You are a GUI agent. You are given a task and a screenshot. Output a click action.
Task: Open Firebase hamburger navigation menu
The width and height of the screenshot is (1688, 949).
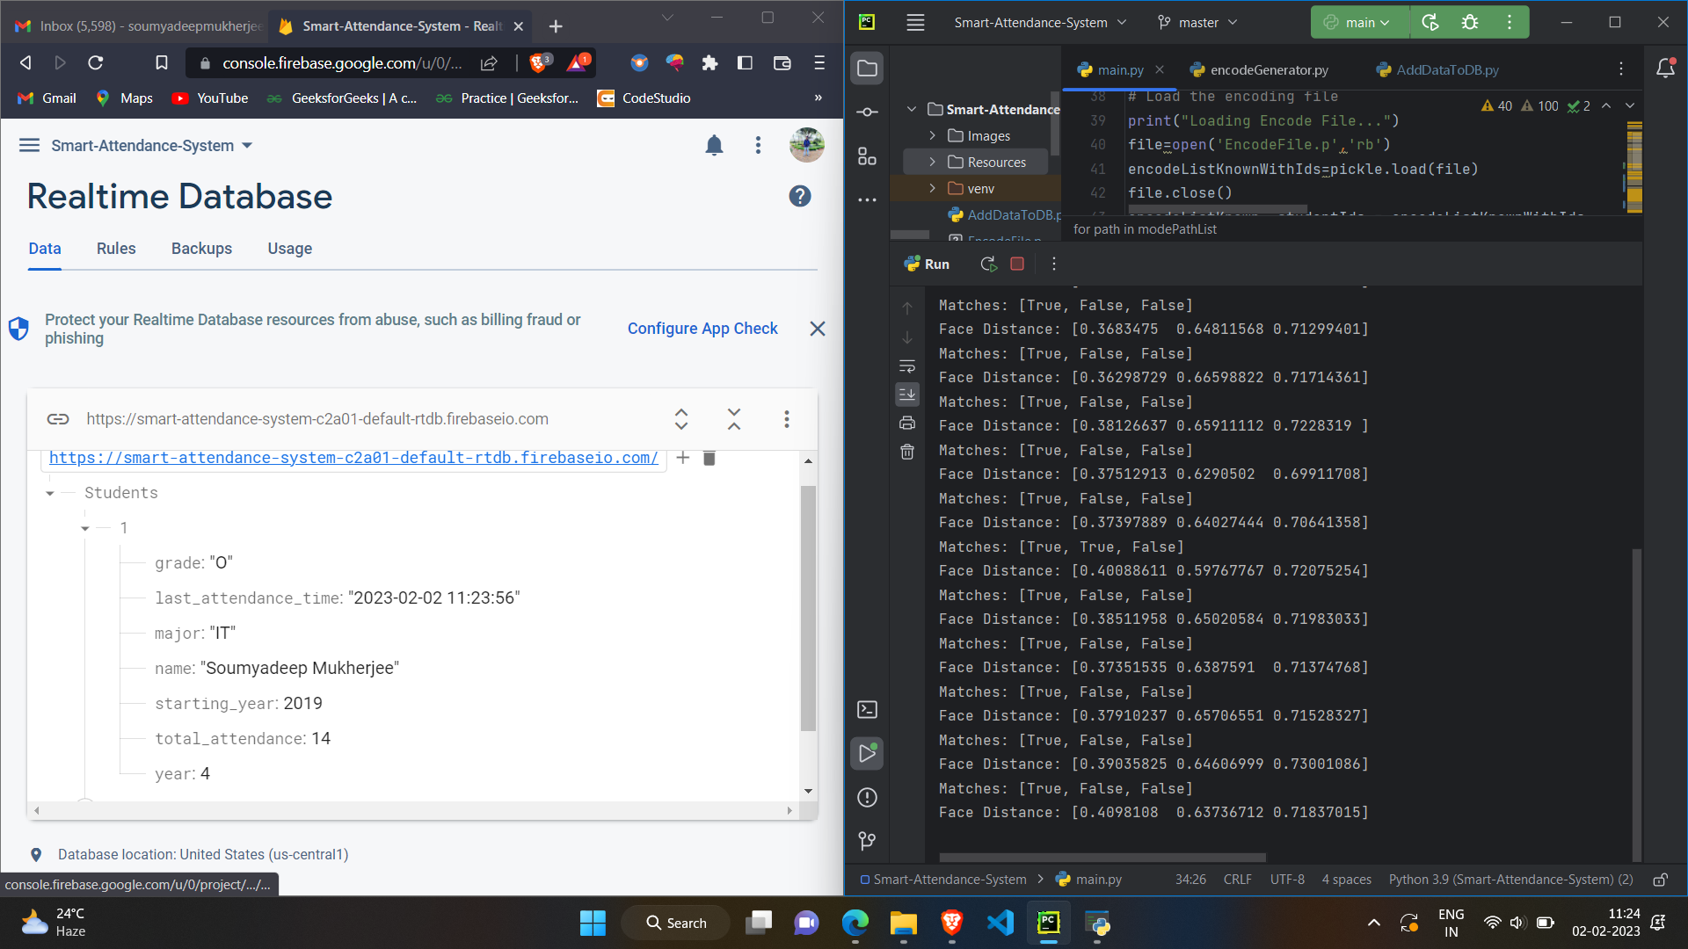29,145
